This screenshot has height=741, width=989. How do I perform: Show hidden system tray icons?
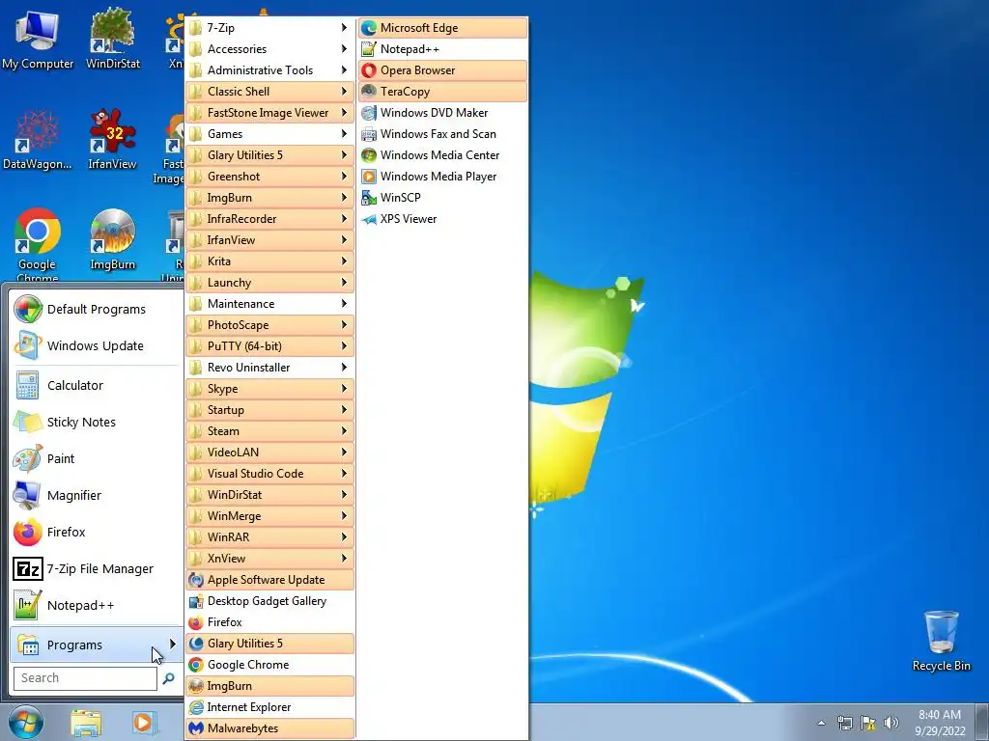pyautogui.click(x=821, y=724)
